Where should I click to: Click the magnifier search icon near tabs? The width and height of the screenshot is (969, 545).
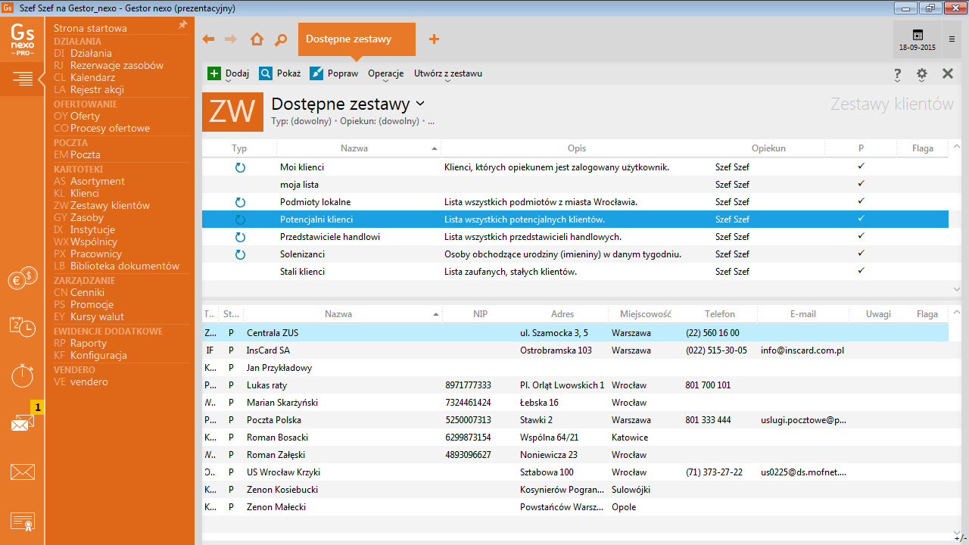pyautogui.click(x=281, y=39)
